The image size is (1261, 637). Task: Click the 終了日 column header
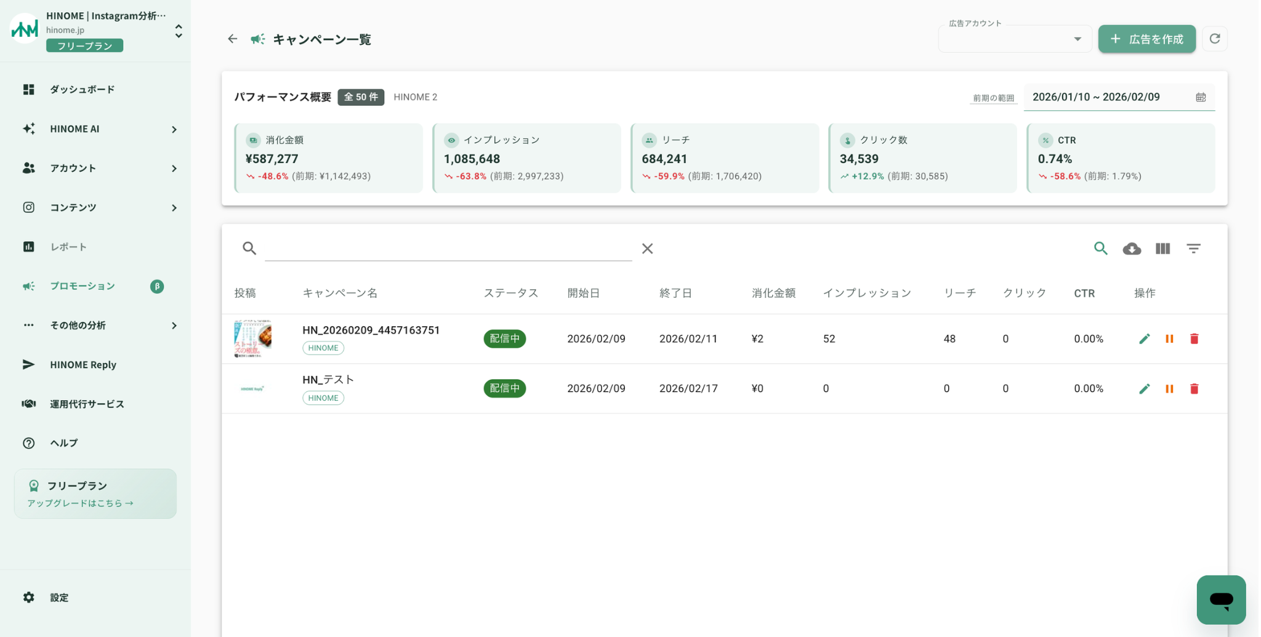pos(675,293)
